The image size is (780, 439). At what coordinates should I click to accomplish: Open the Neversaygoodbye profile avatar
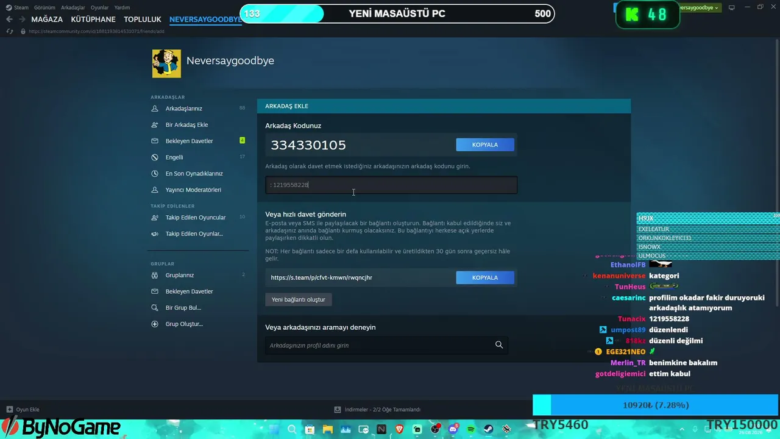pos(166,63)
